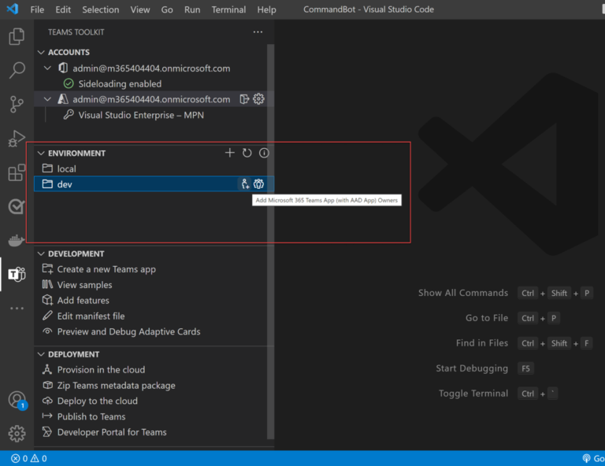Open the Source Control view
Viewport: 605px width, 466px height.
tap(17, 105)
